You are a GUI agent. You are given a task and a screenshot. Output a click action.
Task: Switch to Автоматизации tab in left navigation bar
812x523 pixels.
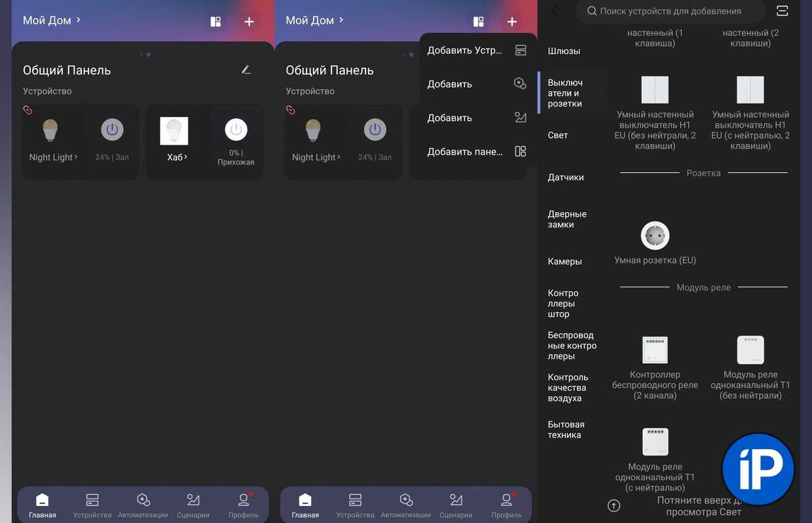coord(143,505)
